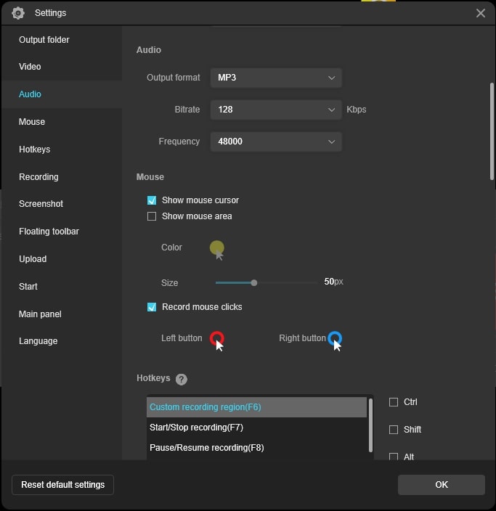Click the Settings gear icon in title bar
This screenshot has width=496, height=511.
[x=18, y=13]
